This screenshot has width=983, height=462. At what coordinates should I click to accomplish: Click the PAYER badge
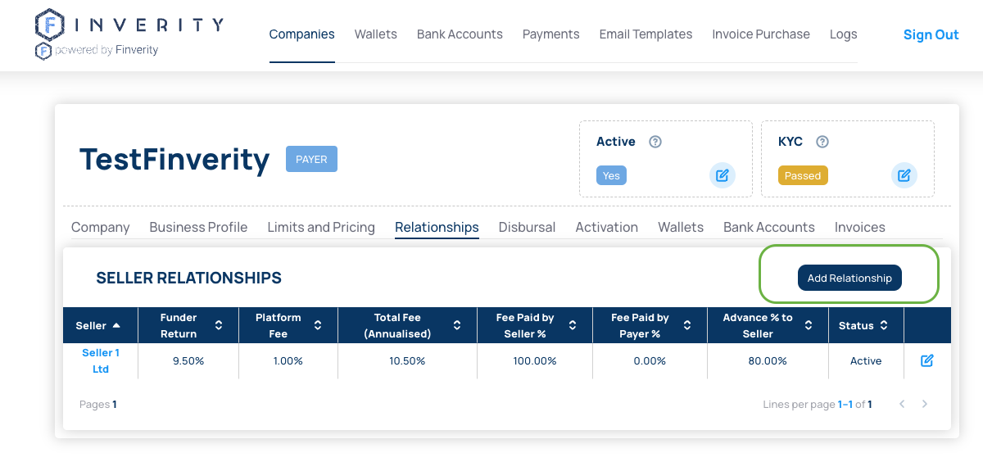click(311, 159)
